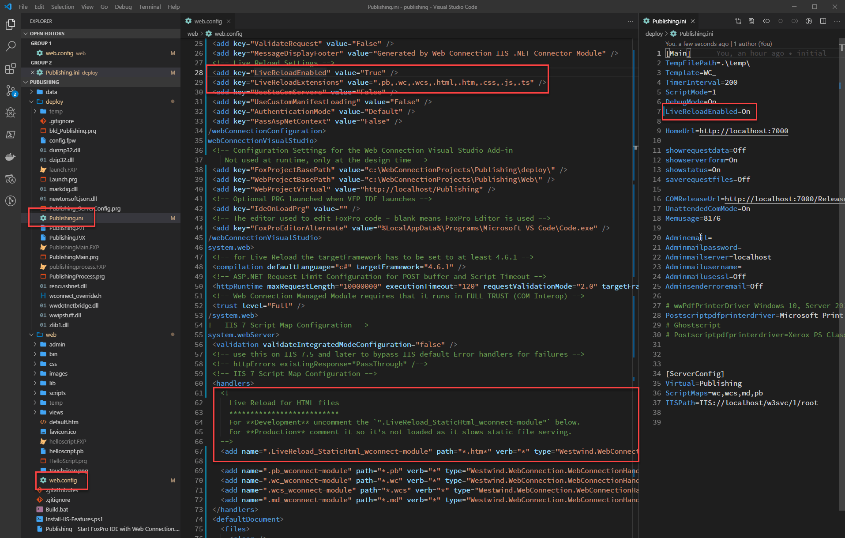Expand the data folder
Image resolution: width=845 pixels, height=538 pixels.
click(x=51, y=92)
